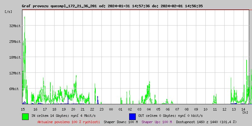Screen dimensions: 252x126
Task: Click the green IN legend swatch
Action: coord(25,116)
